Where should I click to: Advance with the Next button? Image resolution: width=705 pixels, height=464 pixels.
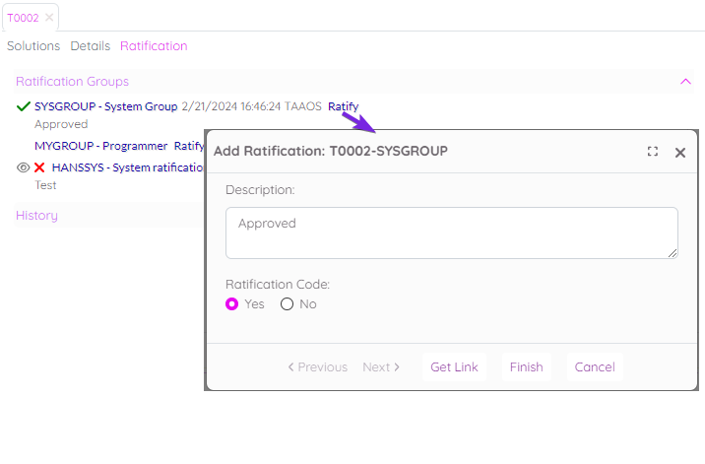tap(381, 367)
